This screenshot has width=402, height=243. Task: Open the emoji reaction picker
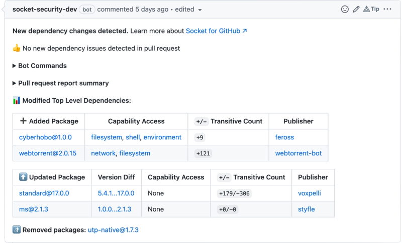pos(345,10)
